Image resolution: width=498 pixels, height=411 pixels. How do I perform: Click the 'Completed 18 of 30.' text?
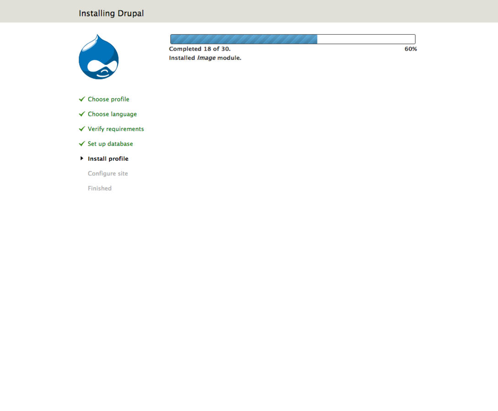[x=200, y=49]
